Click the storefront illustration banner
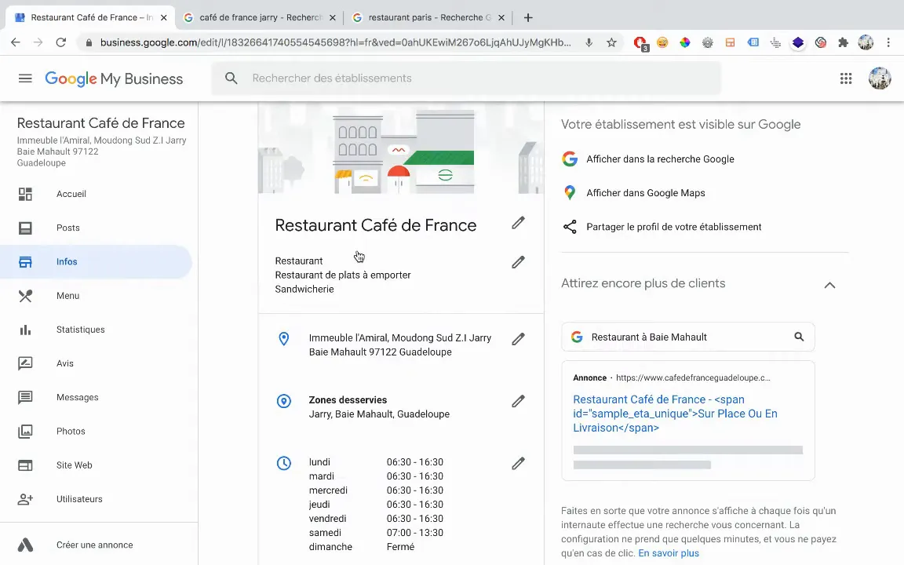904x565 pixels. pos(401,148)
